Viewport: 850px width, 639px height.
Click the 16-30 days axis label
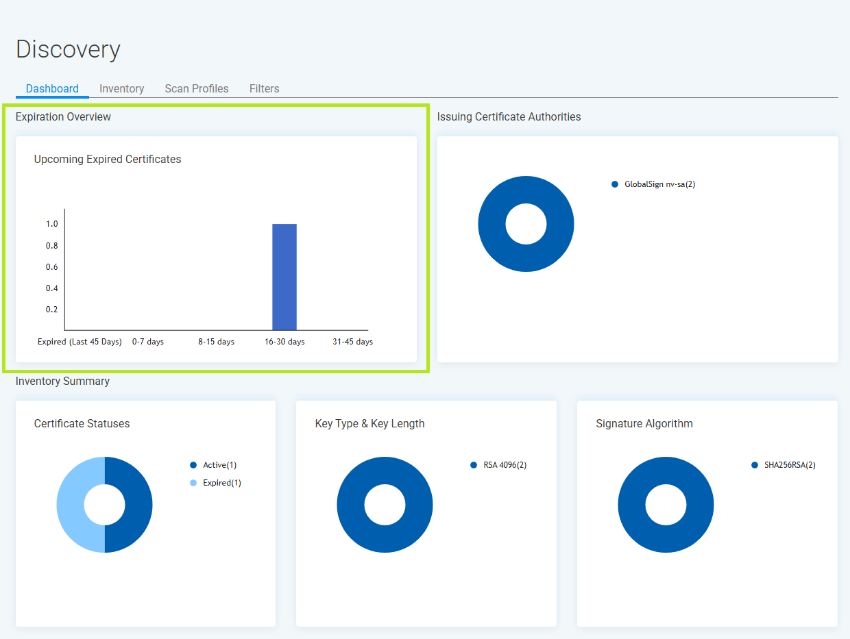(284, 342)
